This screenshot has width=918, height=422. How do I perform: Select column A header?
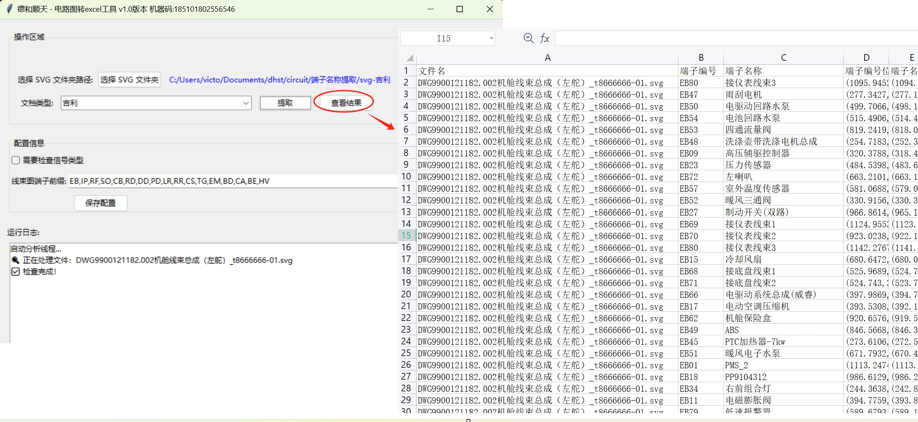click(547, 58)
